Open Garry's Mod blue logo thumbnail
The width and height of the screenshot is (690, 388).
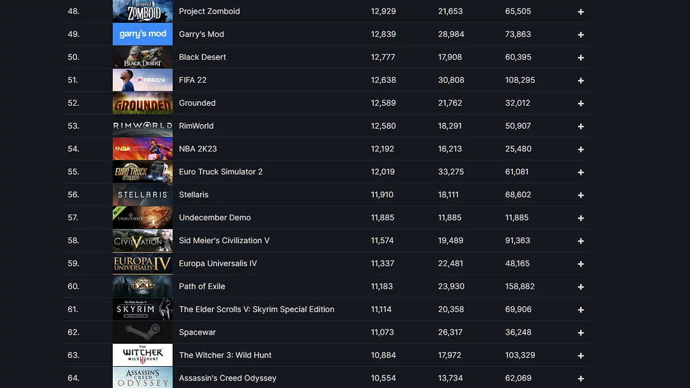[143, 34]
